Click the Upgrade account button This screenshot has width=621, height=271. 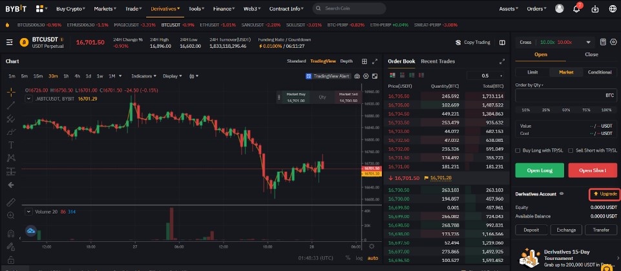click(605, 194)
